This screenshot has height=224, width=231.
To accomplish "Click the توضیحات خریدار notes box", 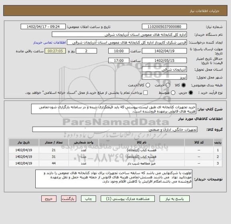I will click(114, 179).
